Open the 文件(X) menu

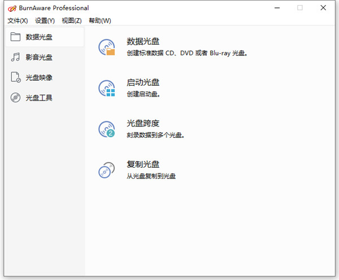(18, 21)
